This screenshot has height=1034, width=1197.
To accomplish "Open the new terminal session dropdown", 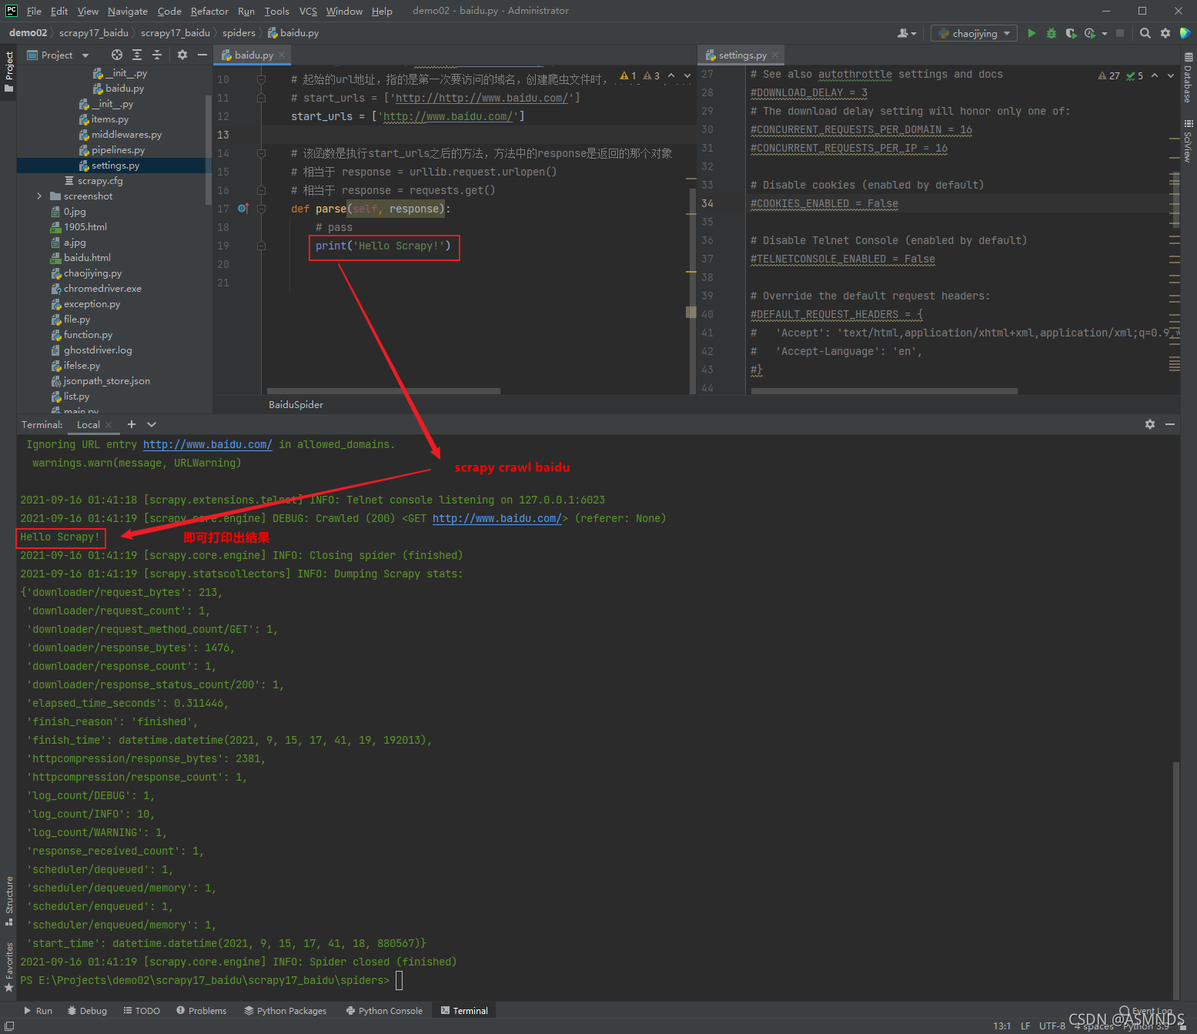I will pyautogui.click(x=151, y=424).
